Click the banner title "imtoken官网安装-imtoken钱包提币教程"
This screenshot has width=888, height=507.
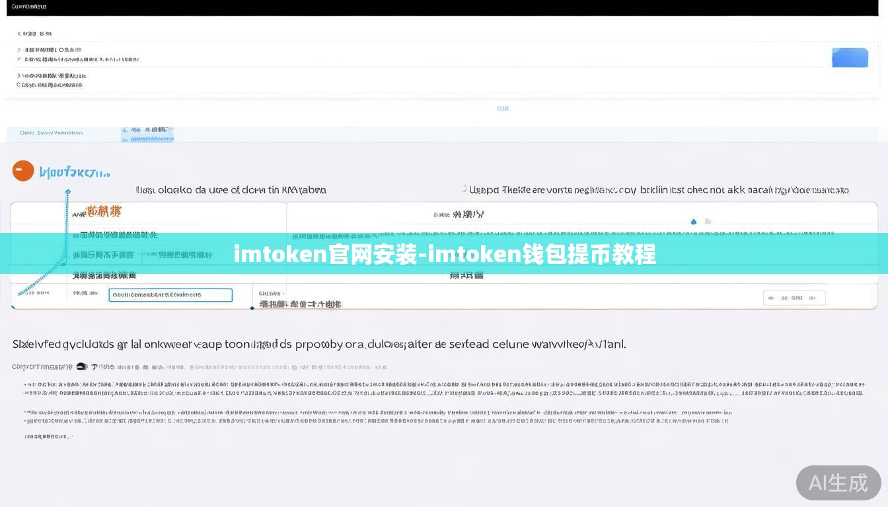pyautogui.click(x=445, y=253)
